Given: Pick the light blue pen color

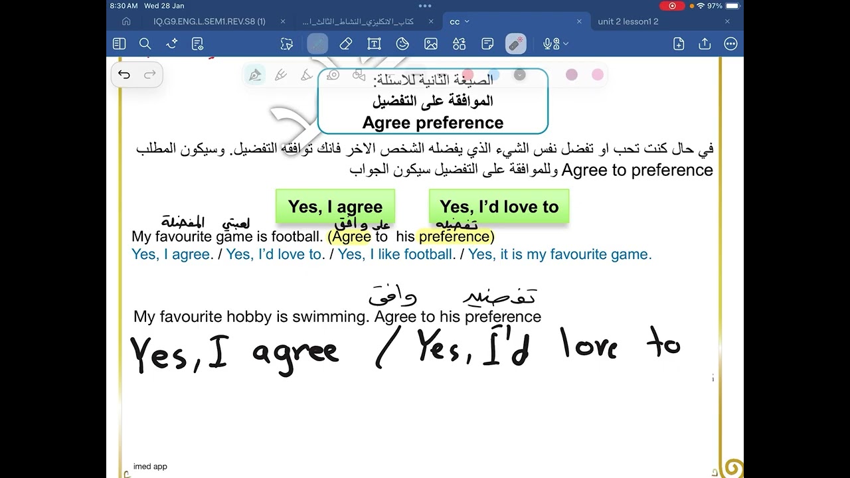Looking at the screenshot, I should pos(494,75).
